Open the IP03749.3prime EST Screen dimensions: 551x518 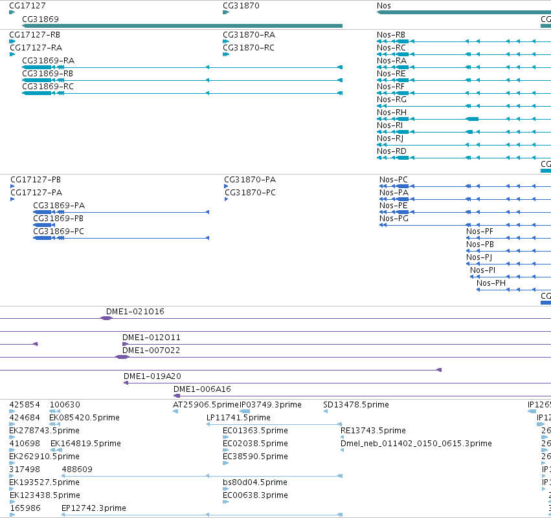pyautogui.click(x=270, y=405)
